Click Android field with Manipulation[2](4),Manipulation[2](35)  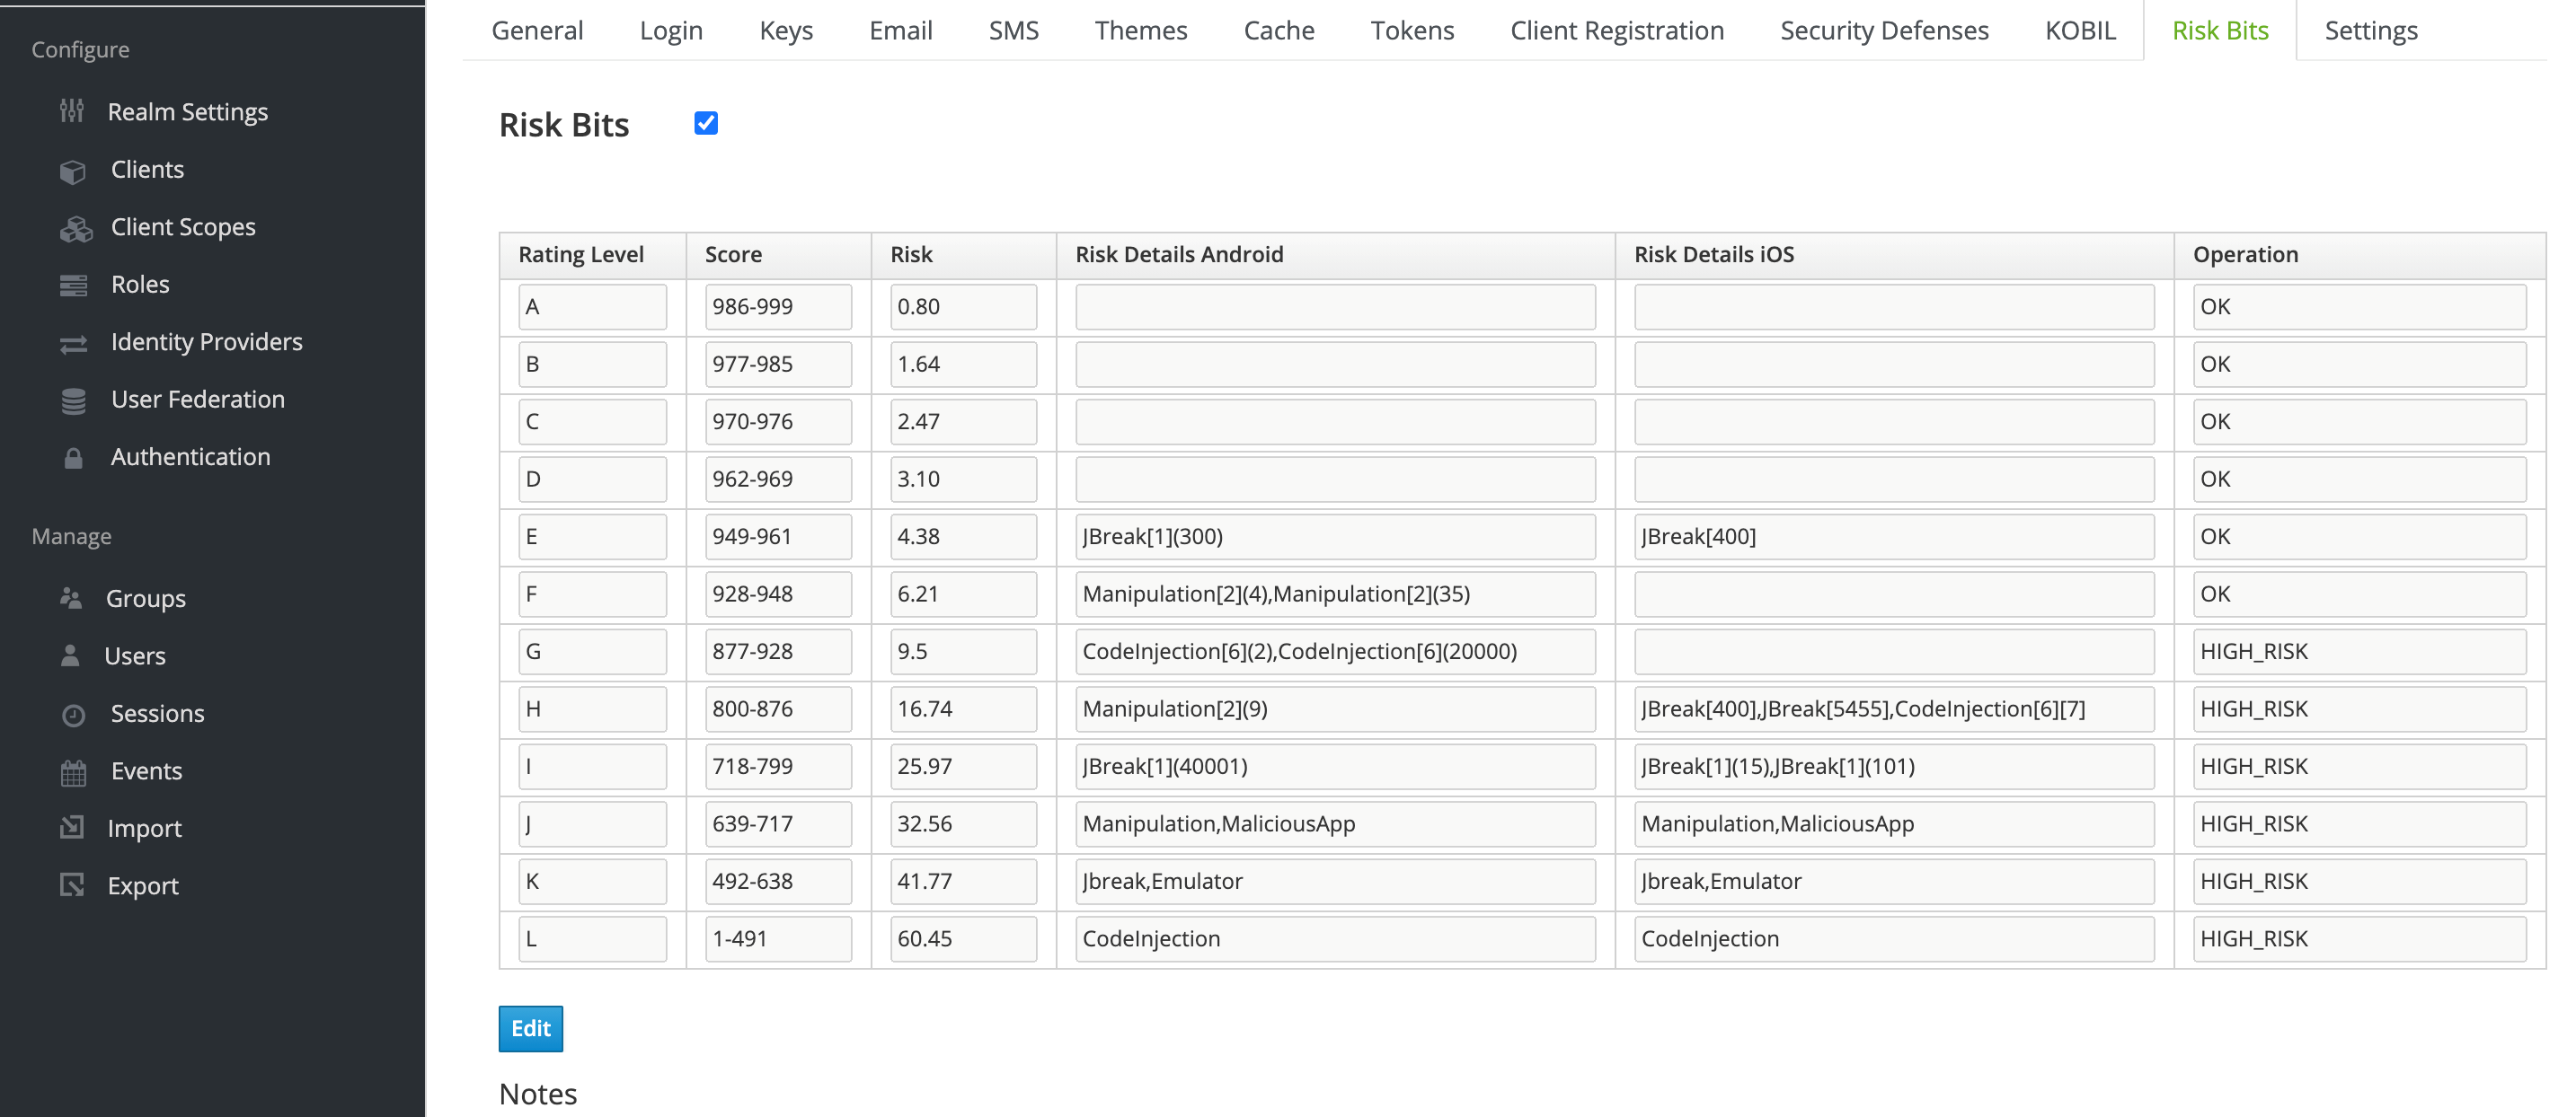tap(1335, 594)
